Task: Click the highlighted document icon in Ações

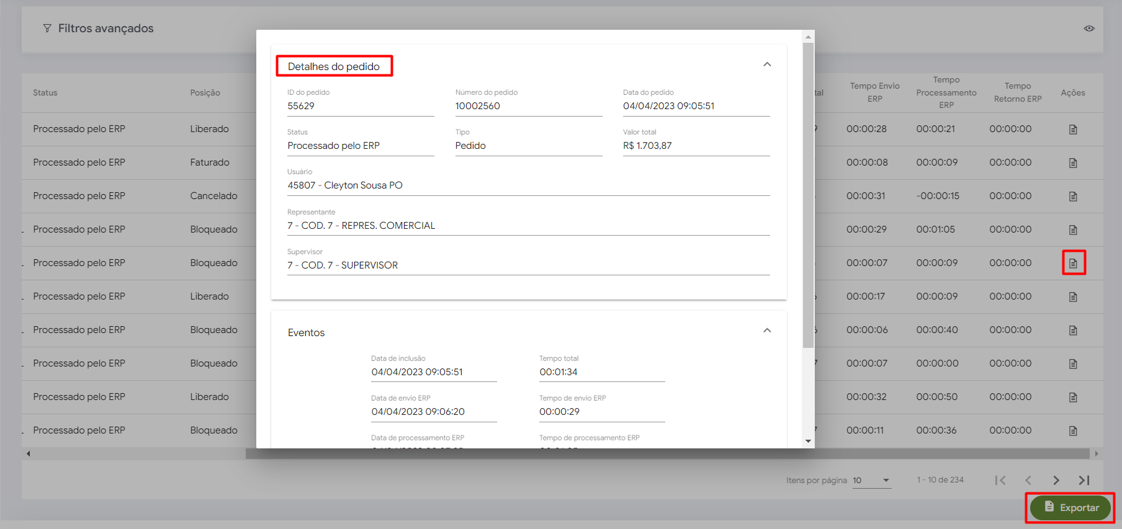Action: pos(1073,264)
